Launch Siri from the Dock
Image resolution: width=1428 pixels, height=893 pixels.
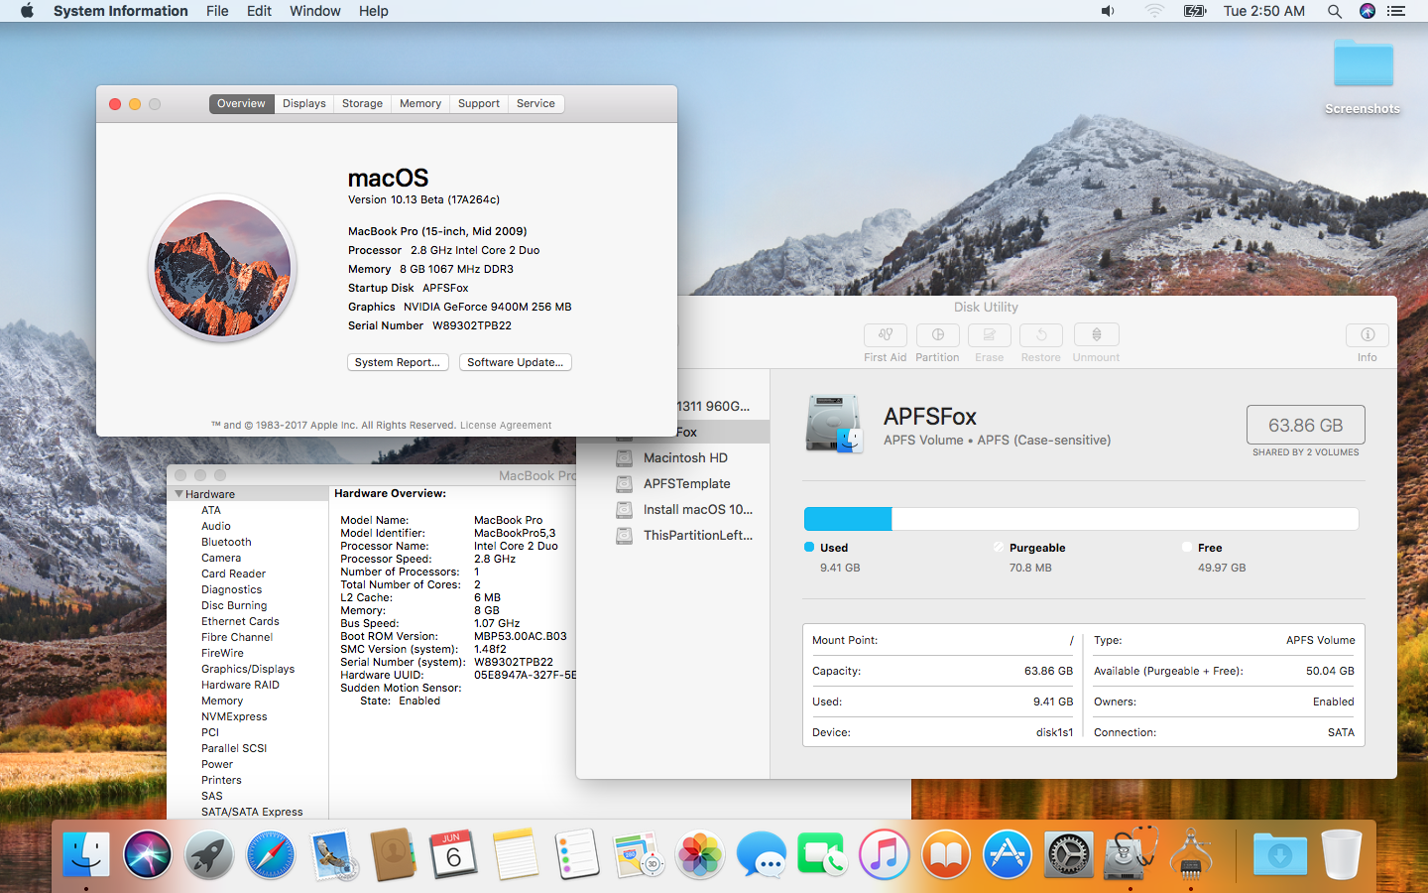(148, 854)
